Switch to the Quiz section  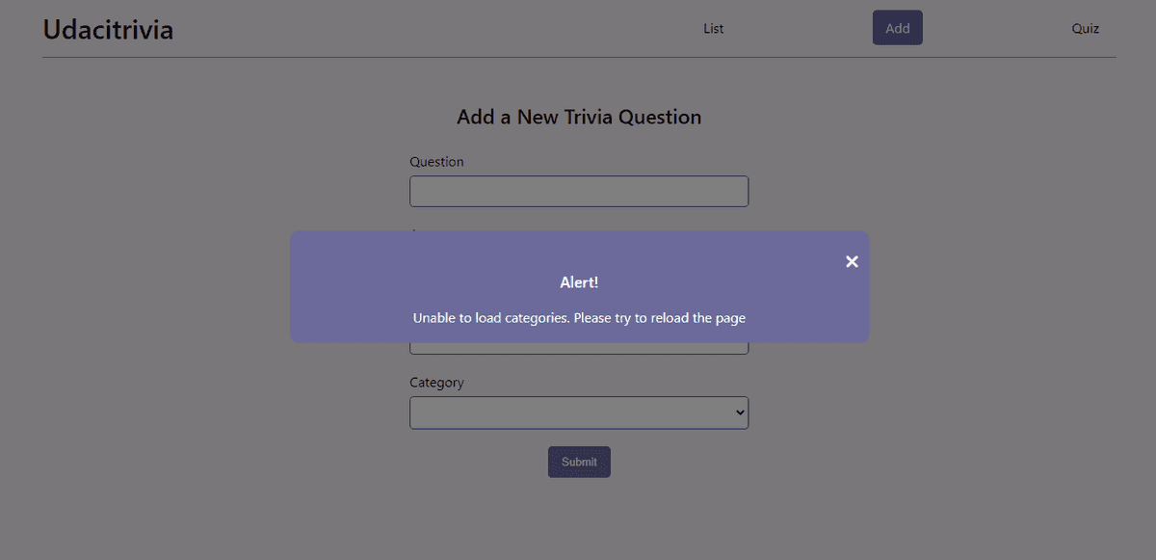(x=1085, y=28)
